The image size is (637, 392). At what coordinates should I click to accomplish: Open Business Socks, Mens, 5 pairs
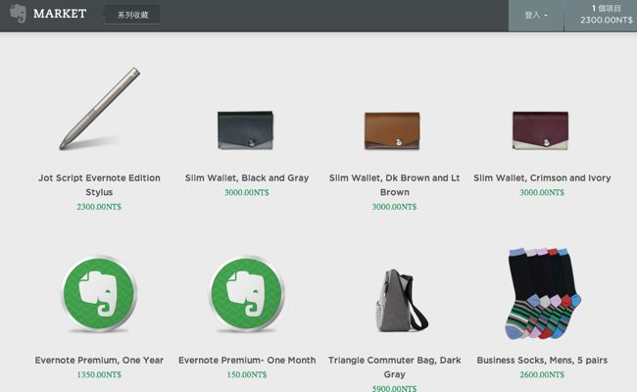pos(542,361)
